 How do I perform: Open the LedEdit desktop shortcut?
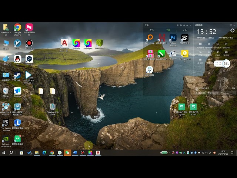76,43
